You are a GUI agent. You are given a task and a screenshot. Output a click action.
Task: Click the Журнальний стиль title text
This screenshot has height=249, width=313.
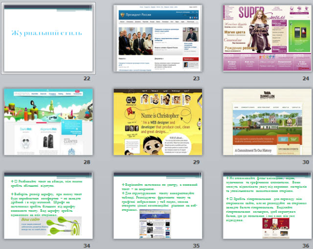47,33
